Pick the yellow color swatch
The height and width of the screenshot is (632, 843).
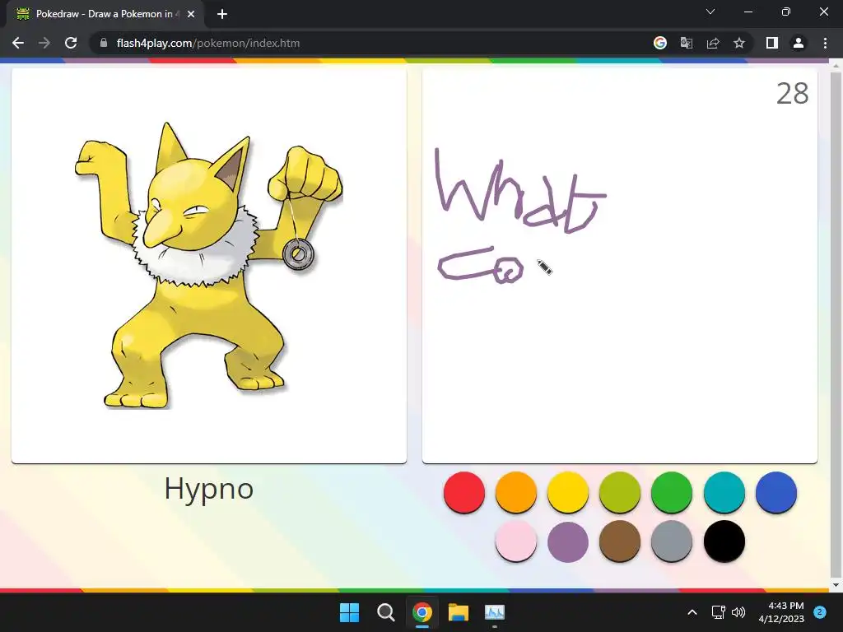pyautogui.click(x=568, y=492)
